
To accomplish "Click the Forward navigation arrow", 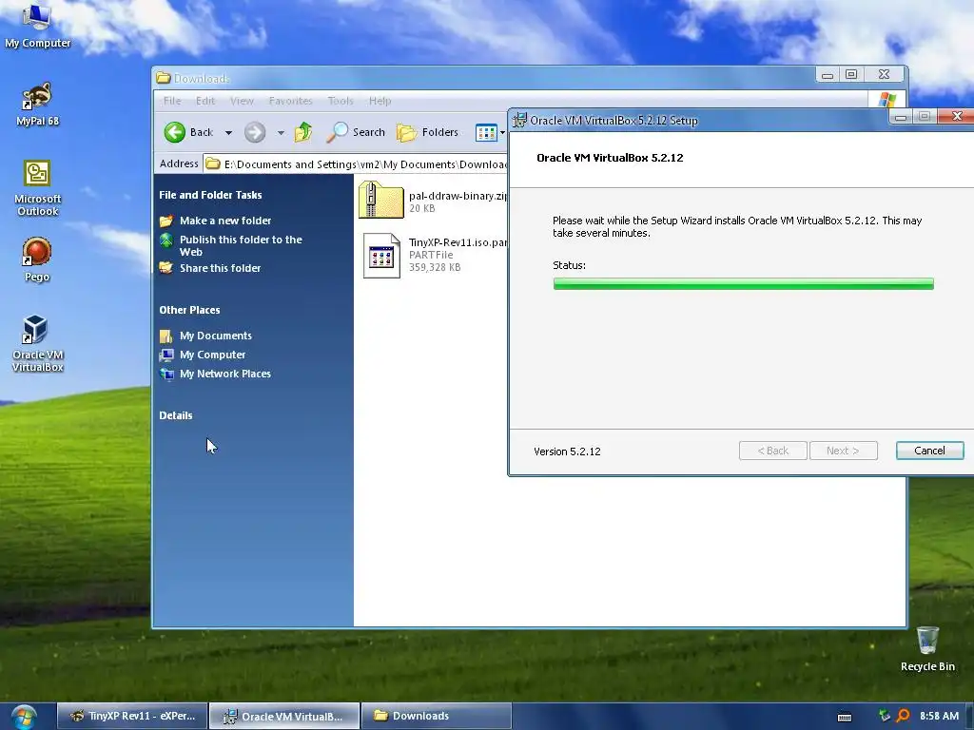I will (255, 132).
